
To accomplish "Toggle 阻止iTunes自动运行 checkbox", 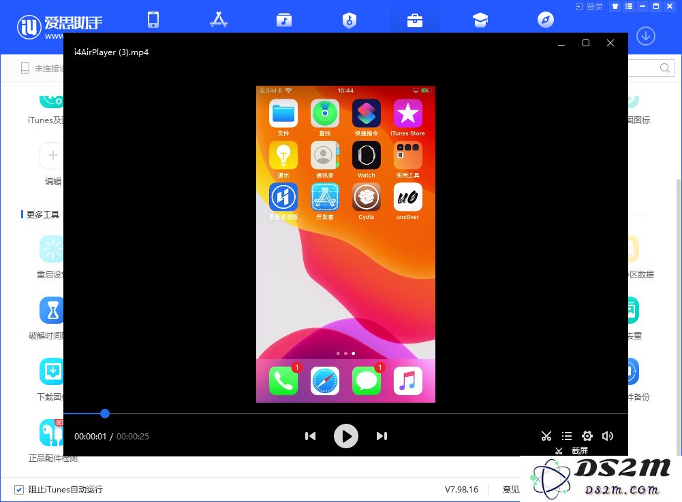I will click(18, 489).
